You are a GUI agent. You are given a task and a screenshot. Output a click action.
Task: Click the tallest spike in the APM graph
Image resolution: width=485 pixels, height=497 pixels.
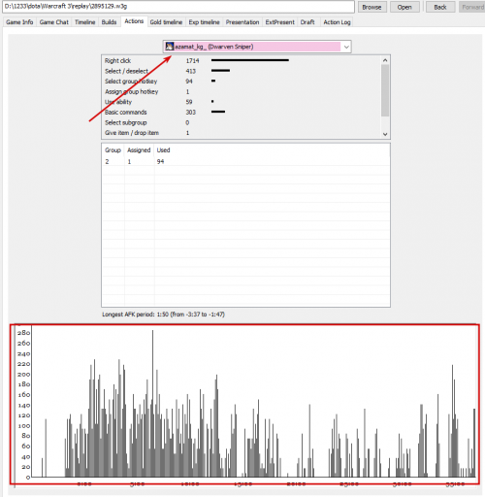point(153,403)
